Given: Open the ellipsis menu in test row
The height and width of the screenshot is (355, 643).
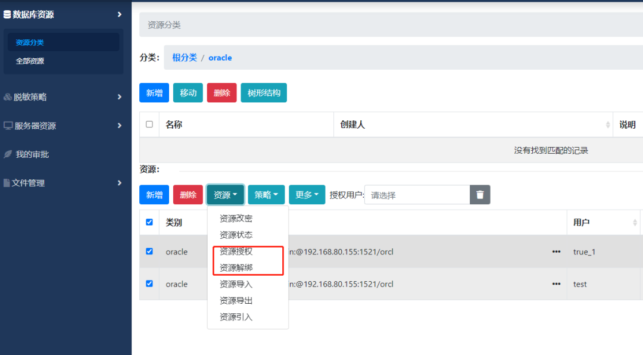Looking at the screenshot, I should 556,284.
